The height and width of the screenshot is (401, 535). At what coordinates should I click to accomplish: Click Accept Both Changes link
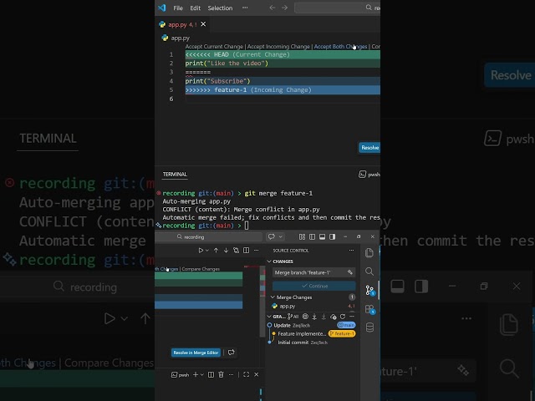pyautogui.click(x=340, y=47)
